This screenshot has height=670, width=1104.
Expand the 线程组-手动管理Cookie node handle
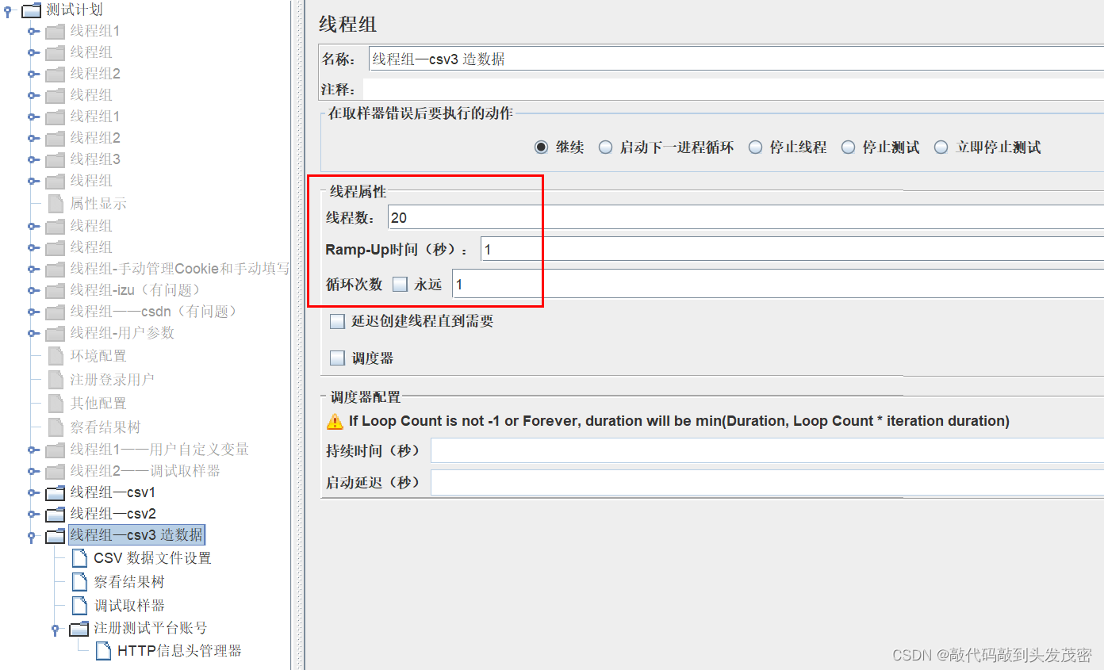[x=33, y=269]
